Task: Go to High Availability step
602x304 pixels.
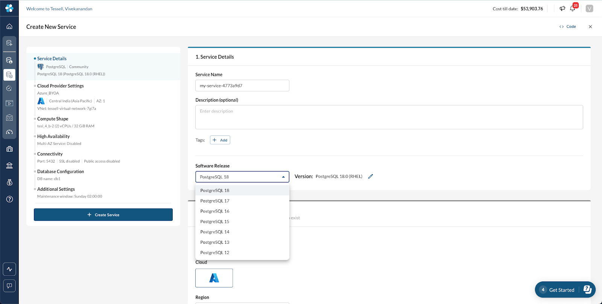Action: click(x=53, y=137)
